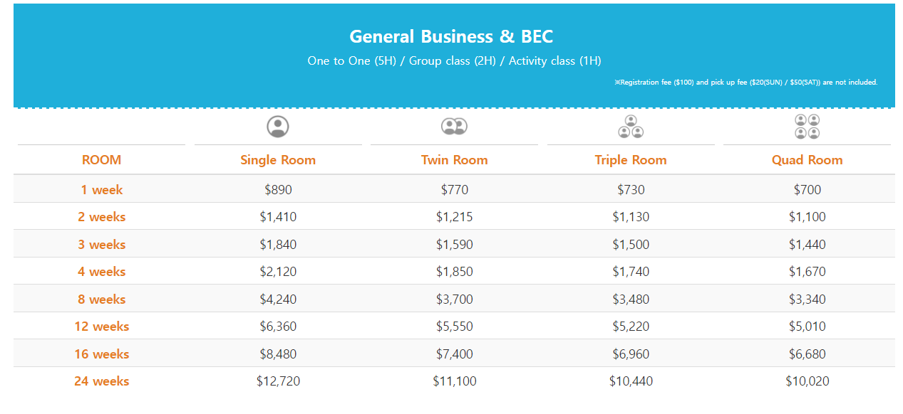Screen dimensions: 903x414
Task: Click the single person room icon
Action: [278, 127]
